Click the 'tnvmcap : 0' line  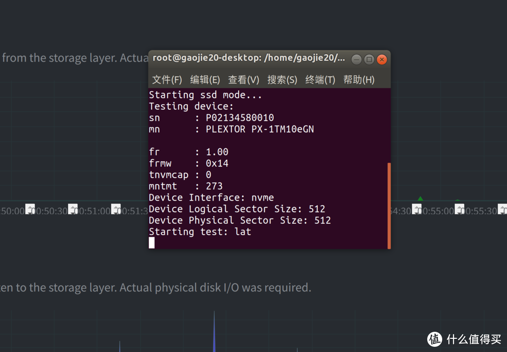point(180,175)
